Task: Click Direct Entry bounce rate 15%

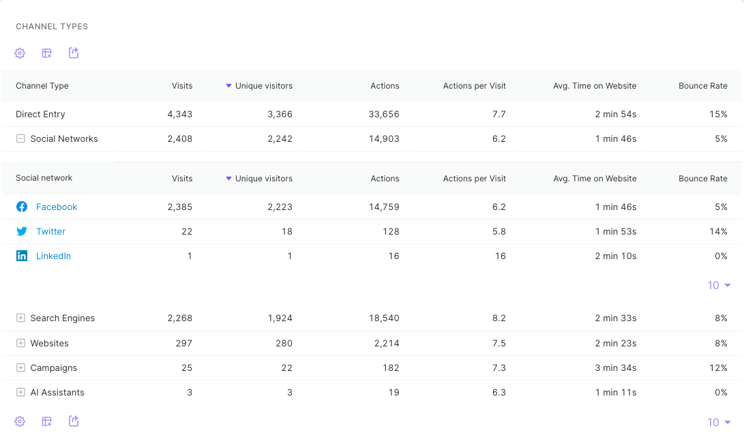Action: [x=718, y=115]
